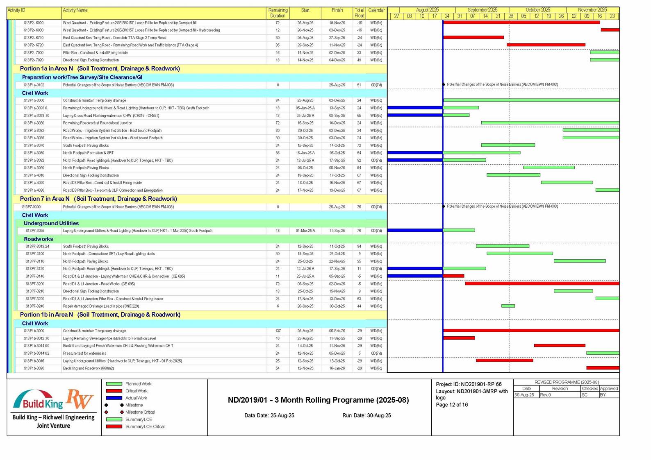Click the Calendar column header
Image resolution: width=651 pixels, height=460 pixels.
[376, 13]
